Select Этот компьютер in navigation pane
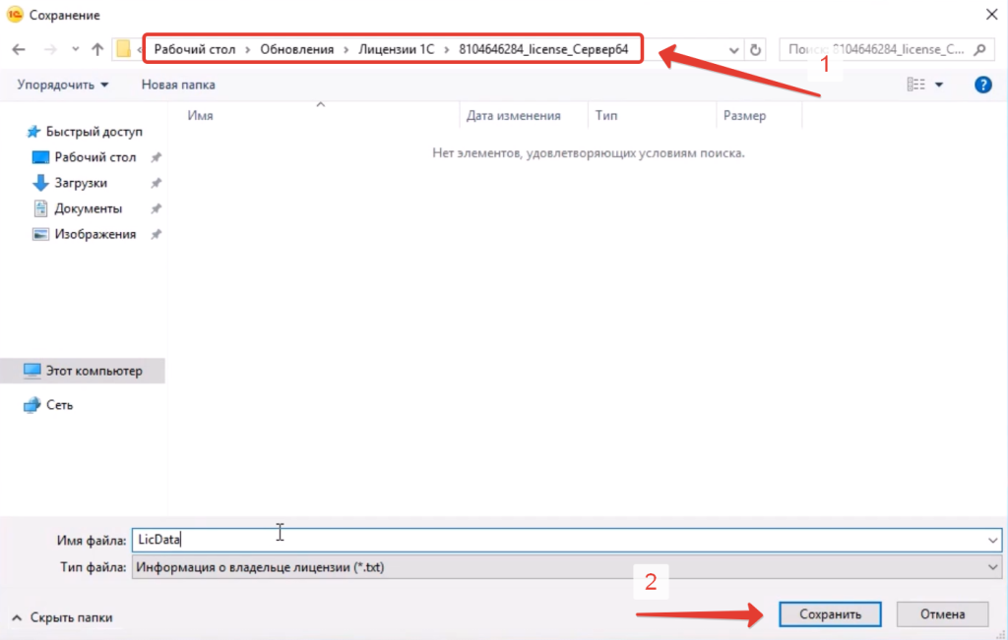Viewport: 1008px width, 640px height. (94, 371)
